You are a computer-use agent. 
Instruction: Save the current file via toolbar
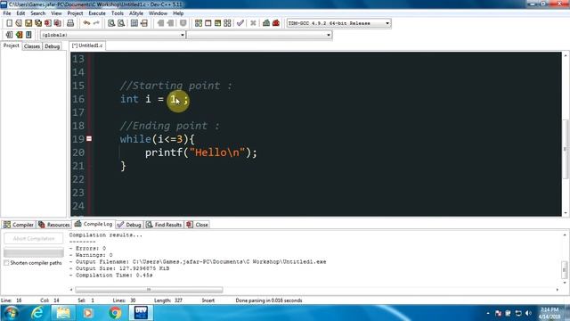[28, 23]
